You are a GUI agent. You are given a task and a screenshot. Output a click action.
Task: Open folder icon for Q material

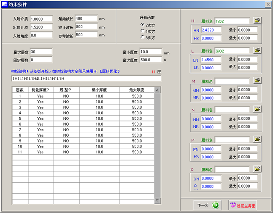pyautogui.click(x=257, y=168)
